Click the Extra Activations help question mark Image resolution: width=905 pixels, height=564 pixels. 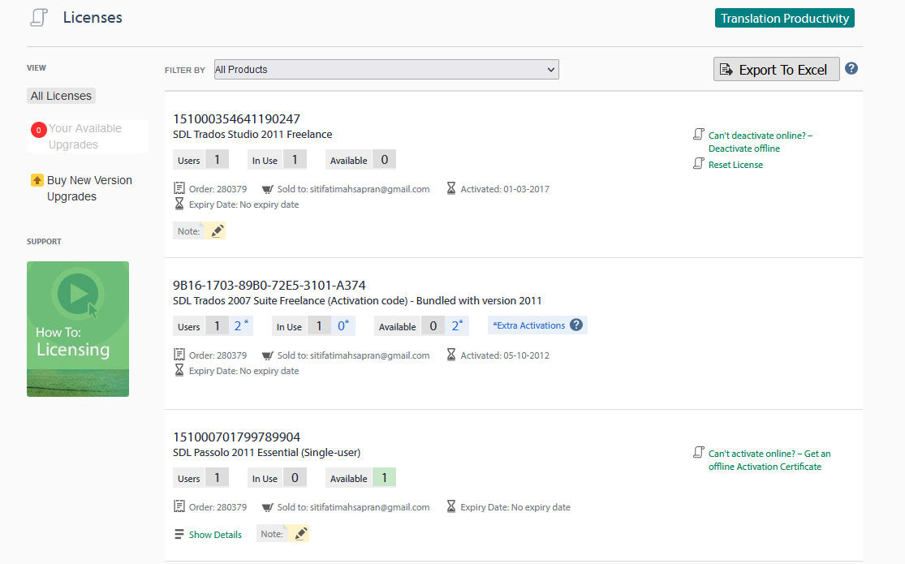click(576, 325)
